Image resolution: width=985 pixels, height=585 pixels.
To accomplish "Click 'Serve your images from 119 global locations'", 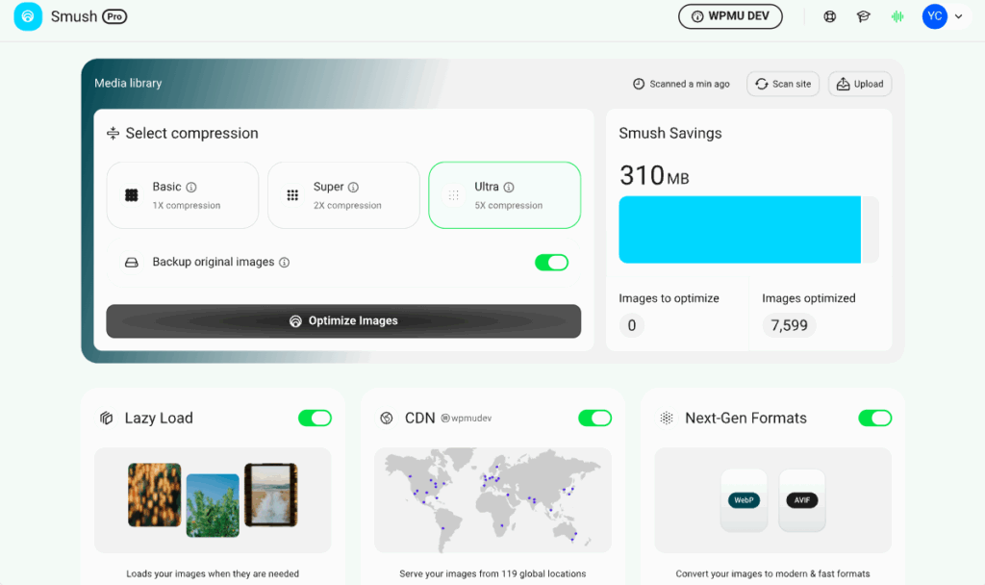I will click(x=492, y=573).
